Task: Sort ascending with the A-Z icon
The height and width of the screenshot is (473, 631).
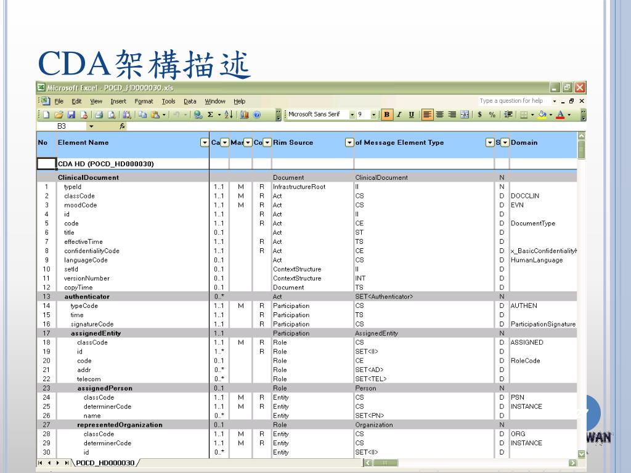Action: coord(229,115)
